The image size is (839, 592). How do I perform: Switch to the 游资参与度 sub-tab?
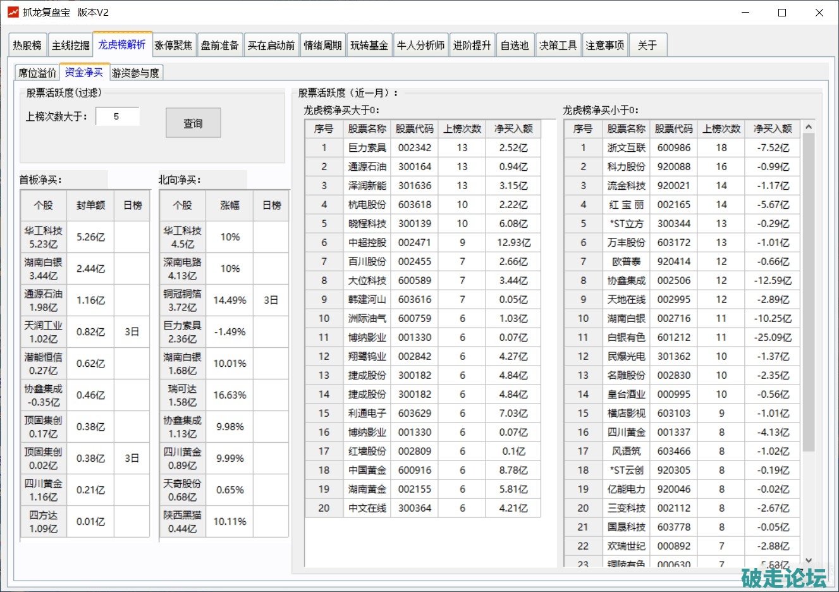135,73
